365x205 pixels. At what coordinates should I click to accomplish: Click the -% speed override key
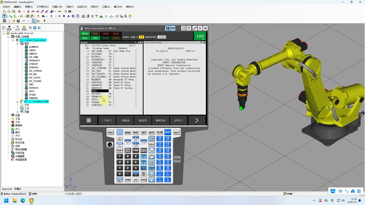click(152, 180)
